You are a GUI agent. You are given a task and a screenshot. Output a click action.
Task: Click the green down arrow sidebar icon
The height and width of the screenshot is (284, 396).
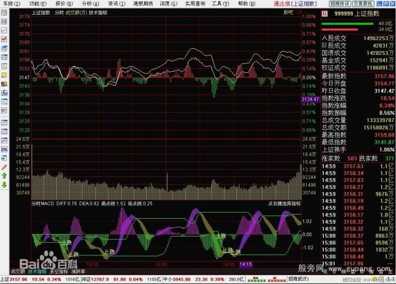point(4,185)
